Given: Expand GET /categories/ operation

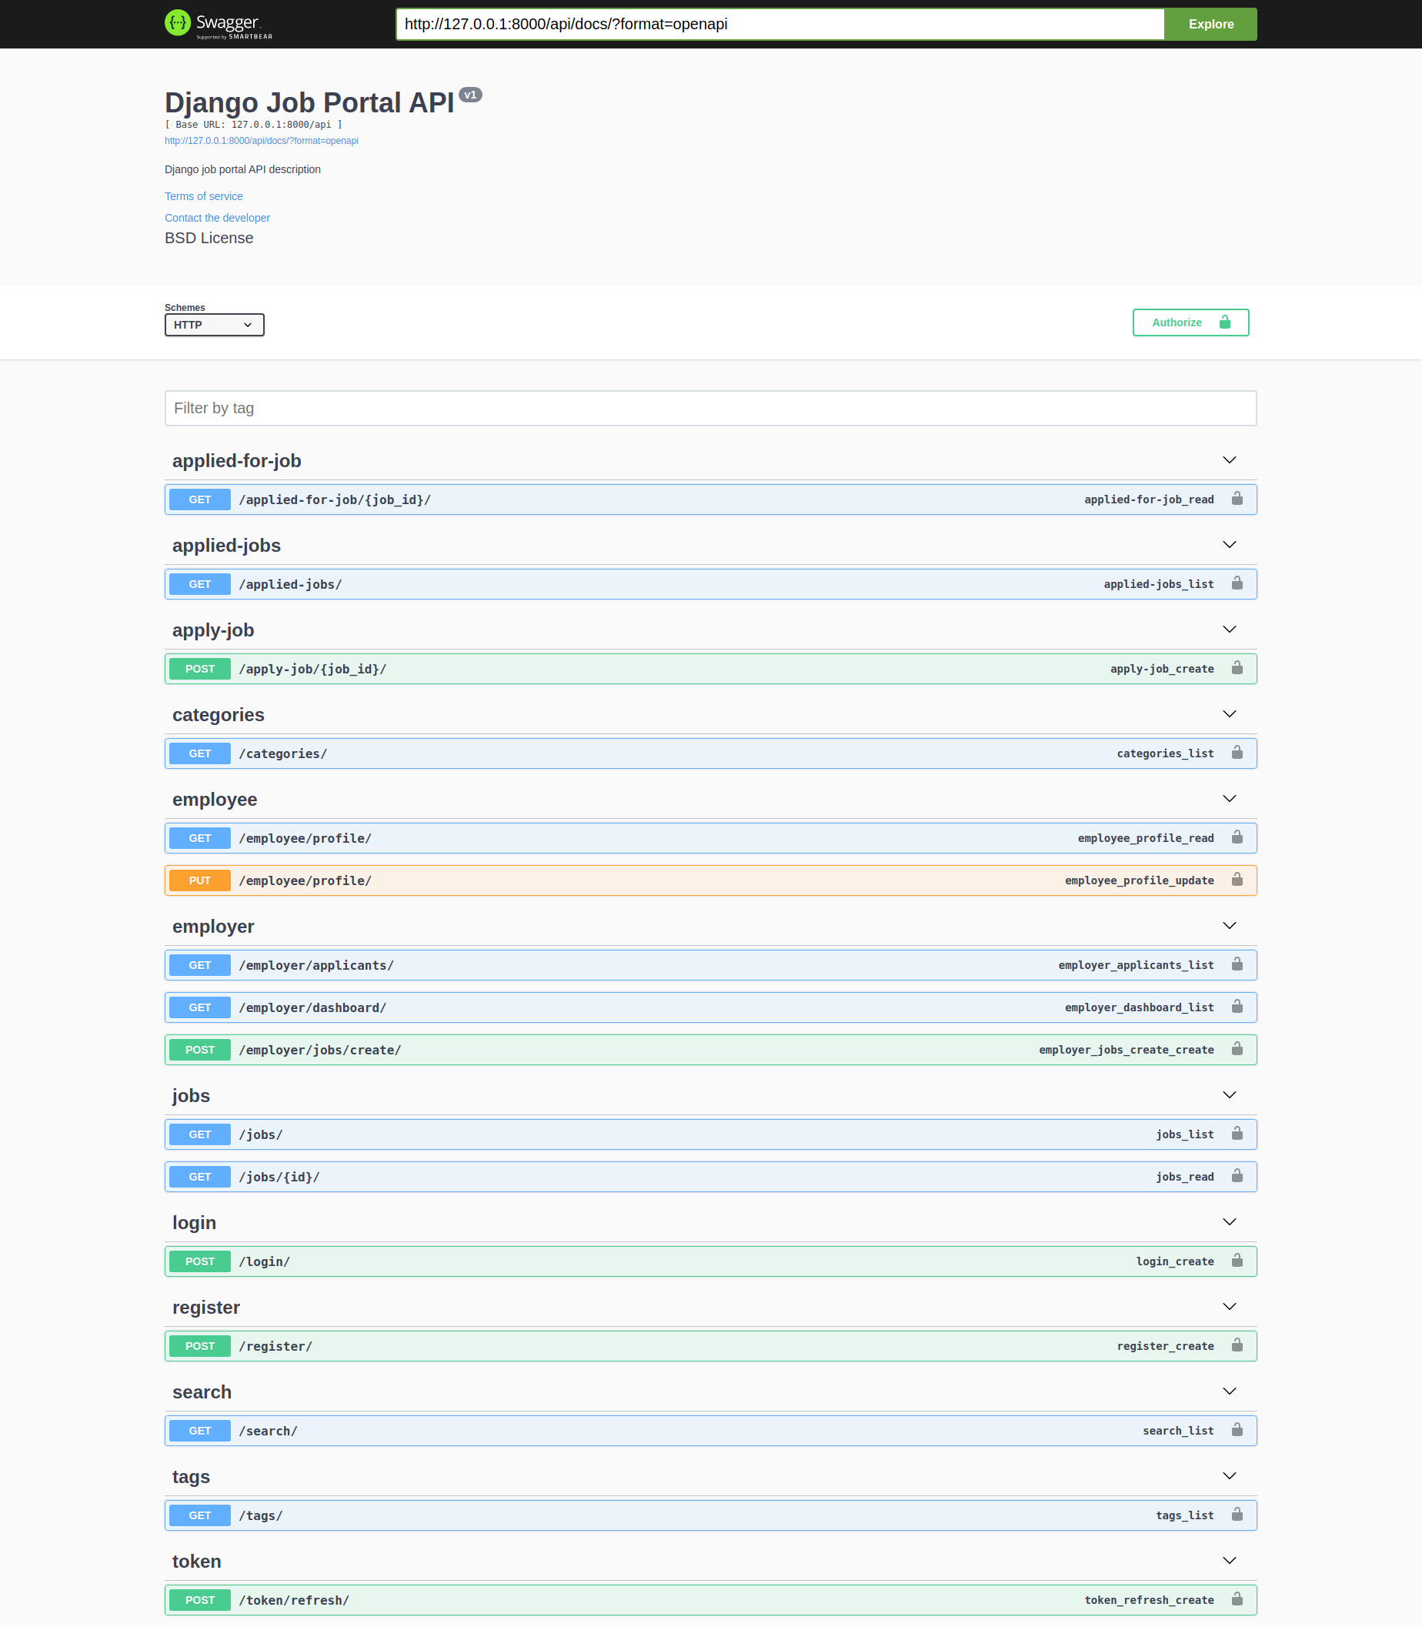Looking at the screenshot, I should (x=710, y=753).
